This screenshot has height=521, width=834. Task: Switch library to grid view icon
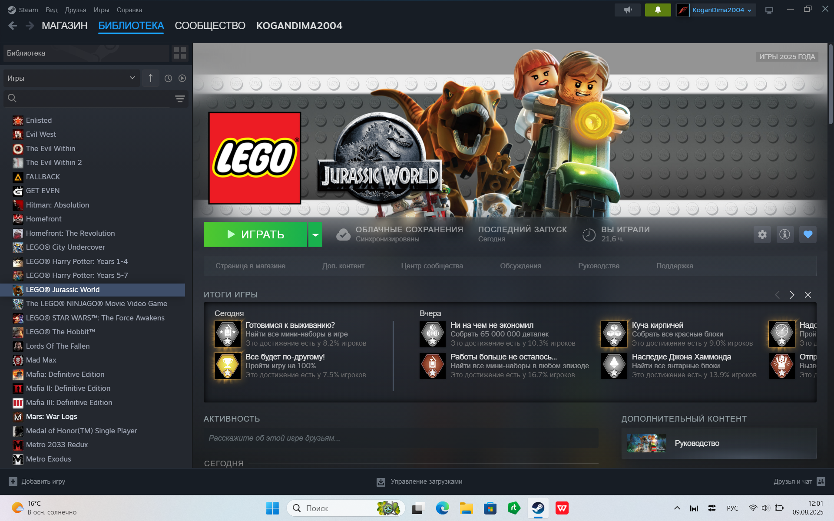click(x=180, y=53)
